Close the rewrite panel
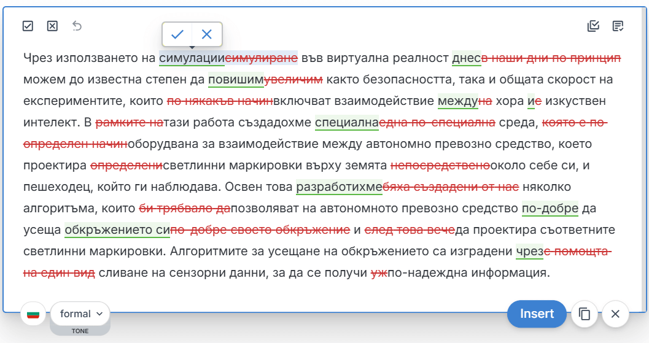Image resolution: width=649 pixels, height=343 pixels. coord(615,314)
